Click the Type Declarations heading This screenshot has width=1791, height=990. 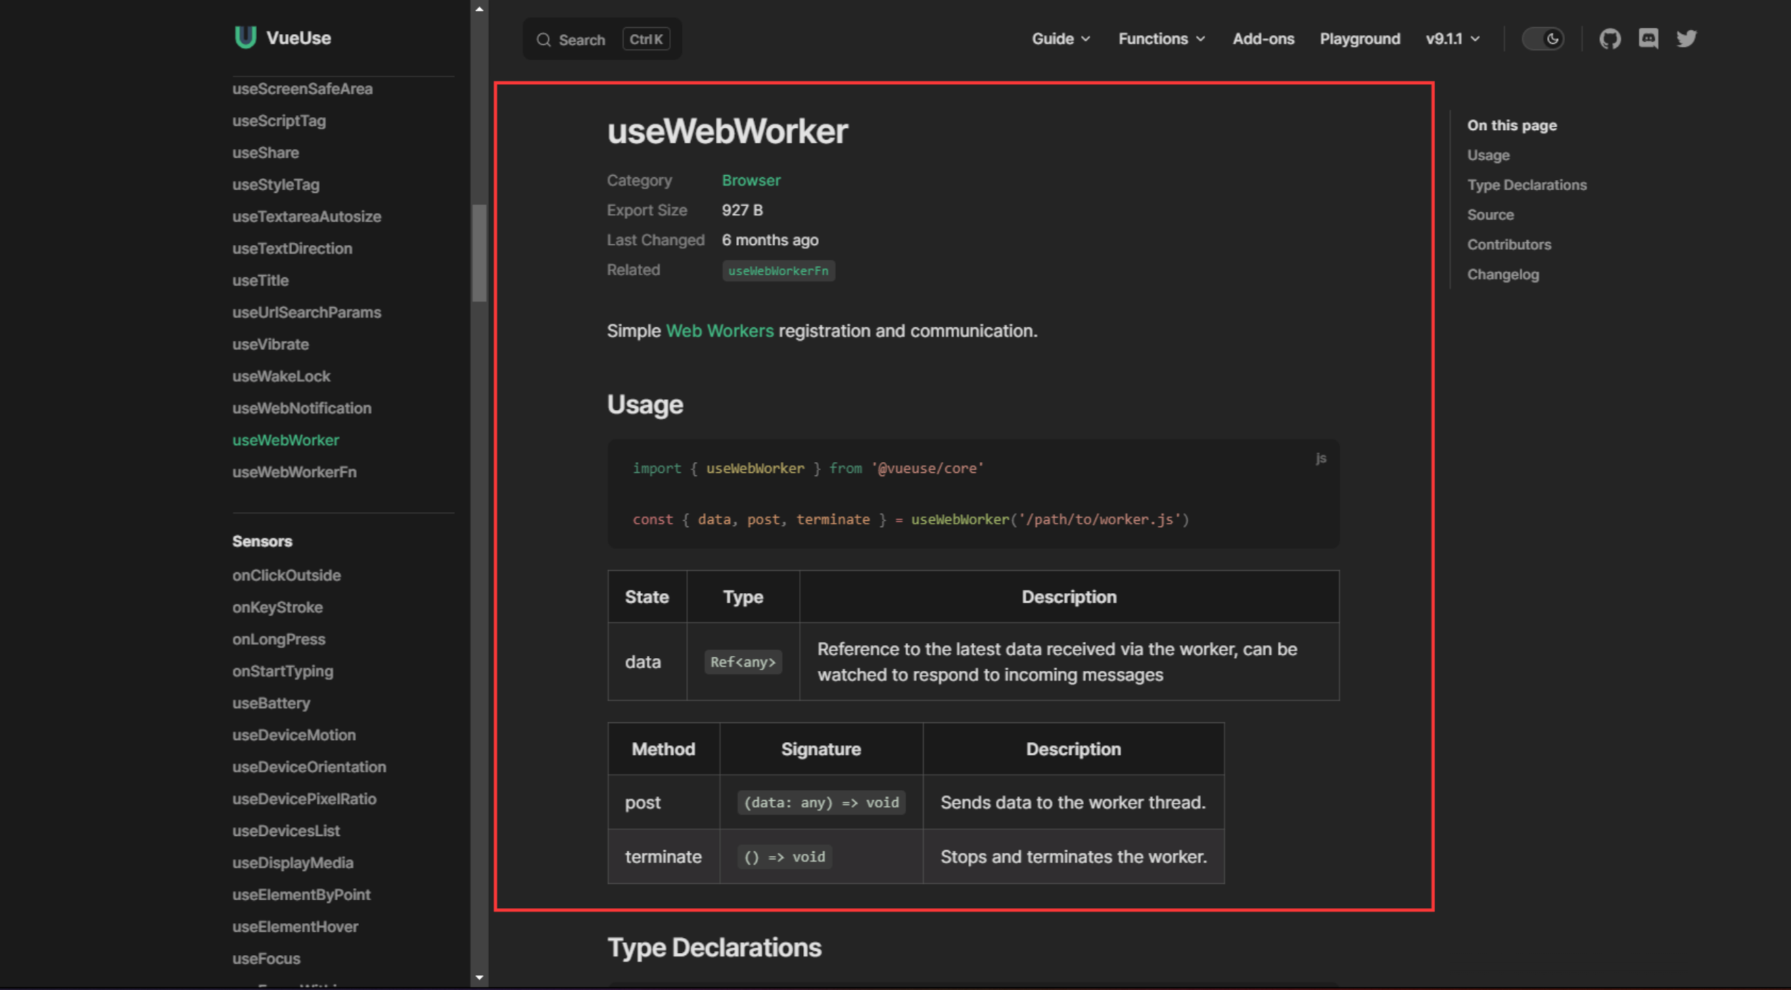click(x=714, y=948)
